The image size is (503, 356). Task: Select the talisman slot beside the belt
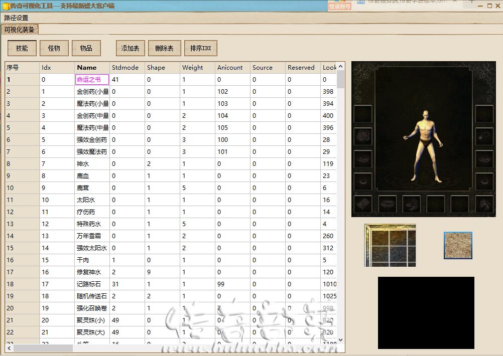point(363,205)
